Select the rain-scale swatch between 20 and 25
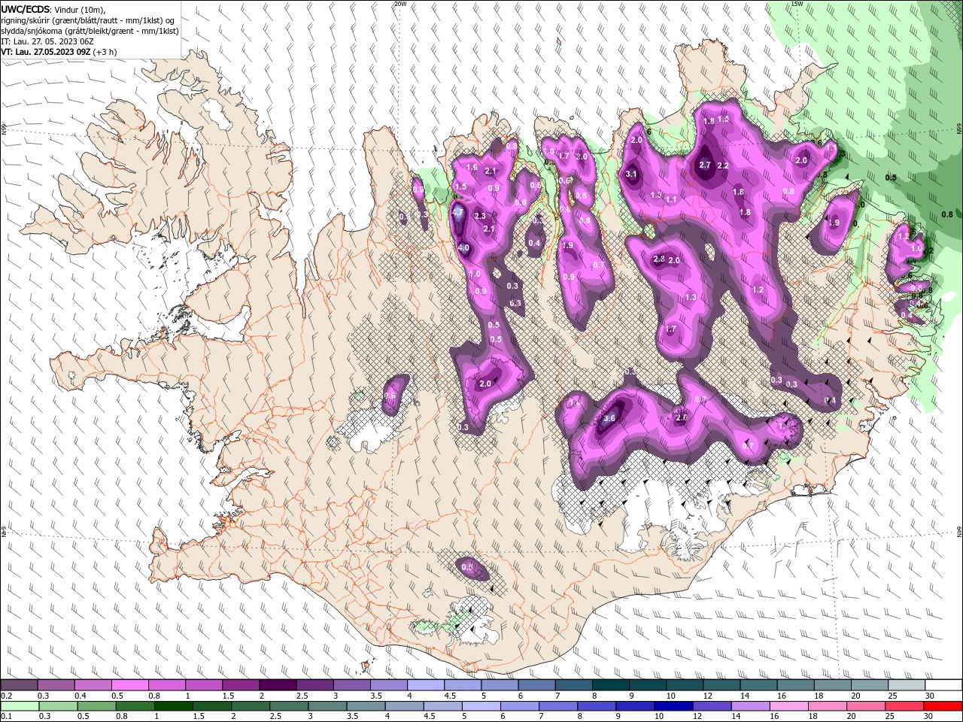 pyautogui.click(x=865, y=706)
